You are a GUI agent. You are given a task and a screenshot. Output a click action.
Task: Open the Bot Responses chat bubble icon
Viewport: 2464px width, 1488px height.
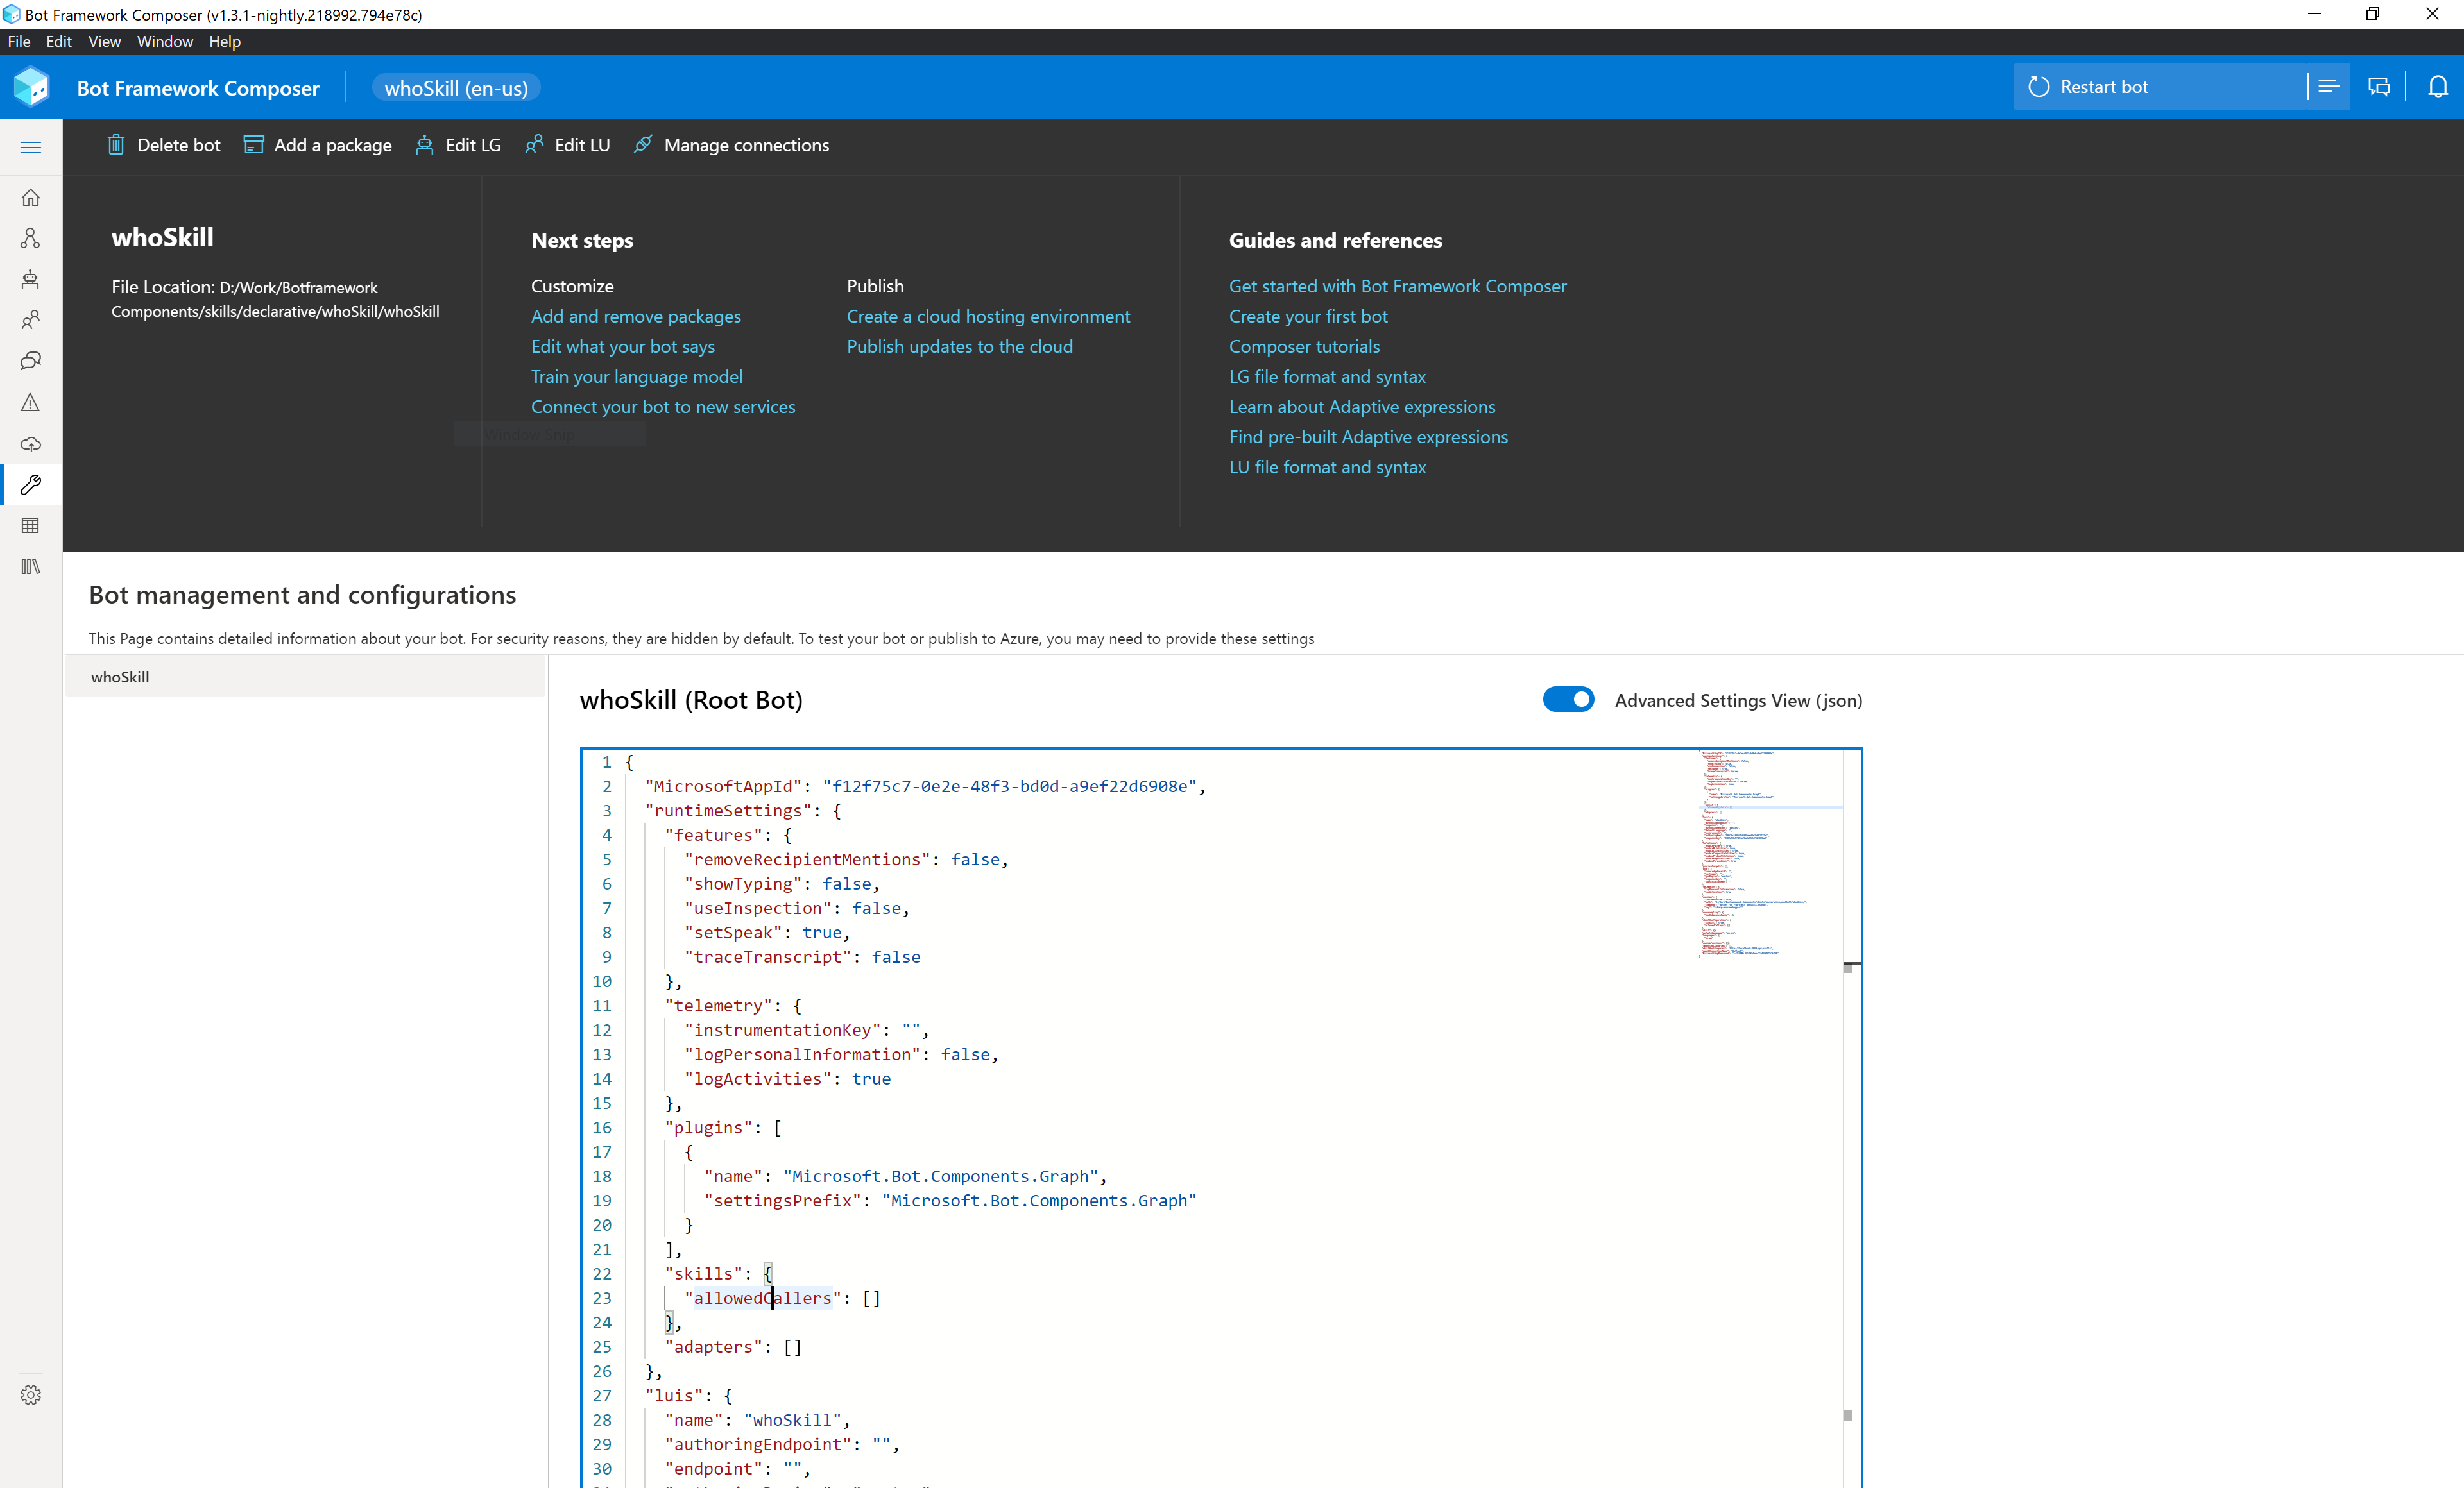(x=31, y=360)
